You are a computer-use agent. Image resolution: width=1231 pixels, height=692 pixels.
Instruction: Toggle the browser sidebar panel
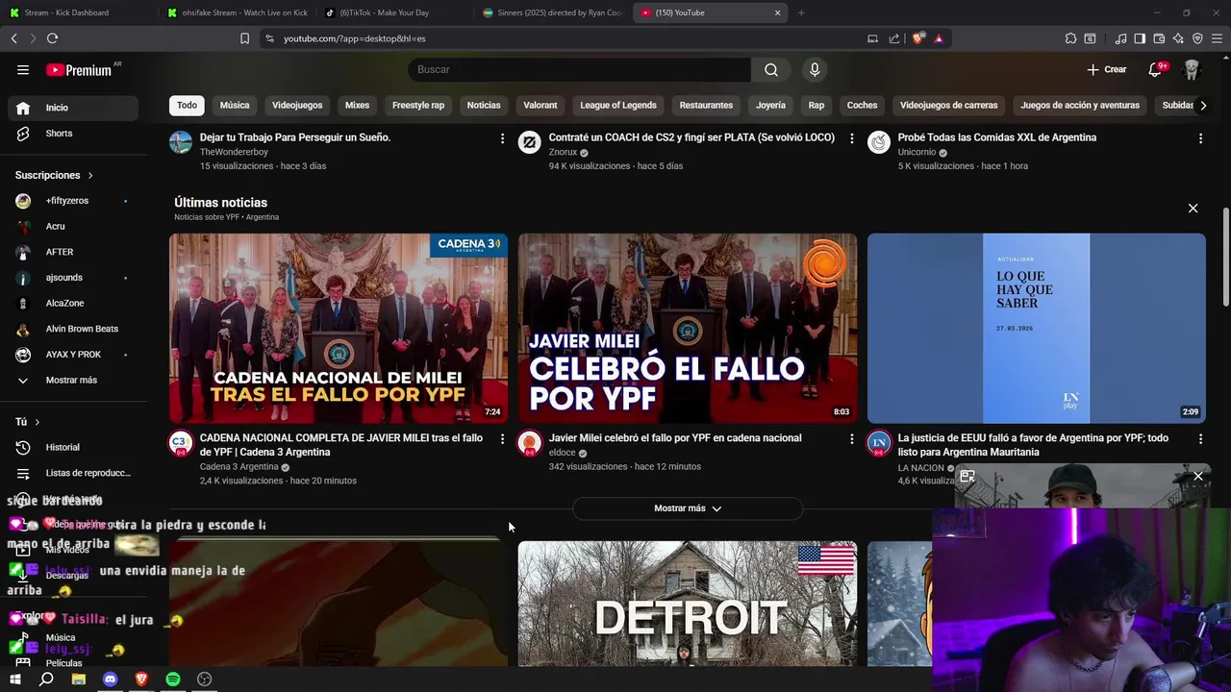pyautogui.click(x=1140, y=38)
